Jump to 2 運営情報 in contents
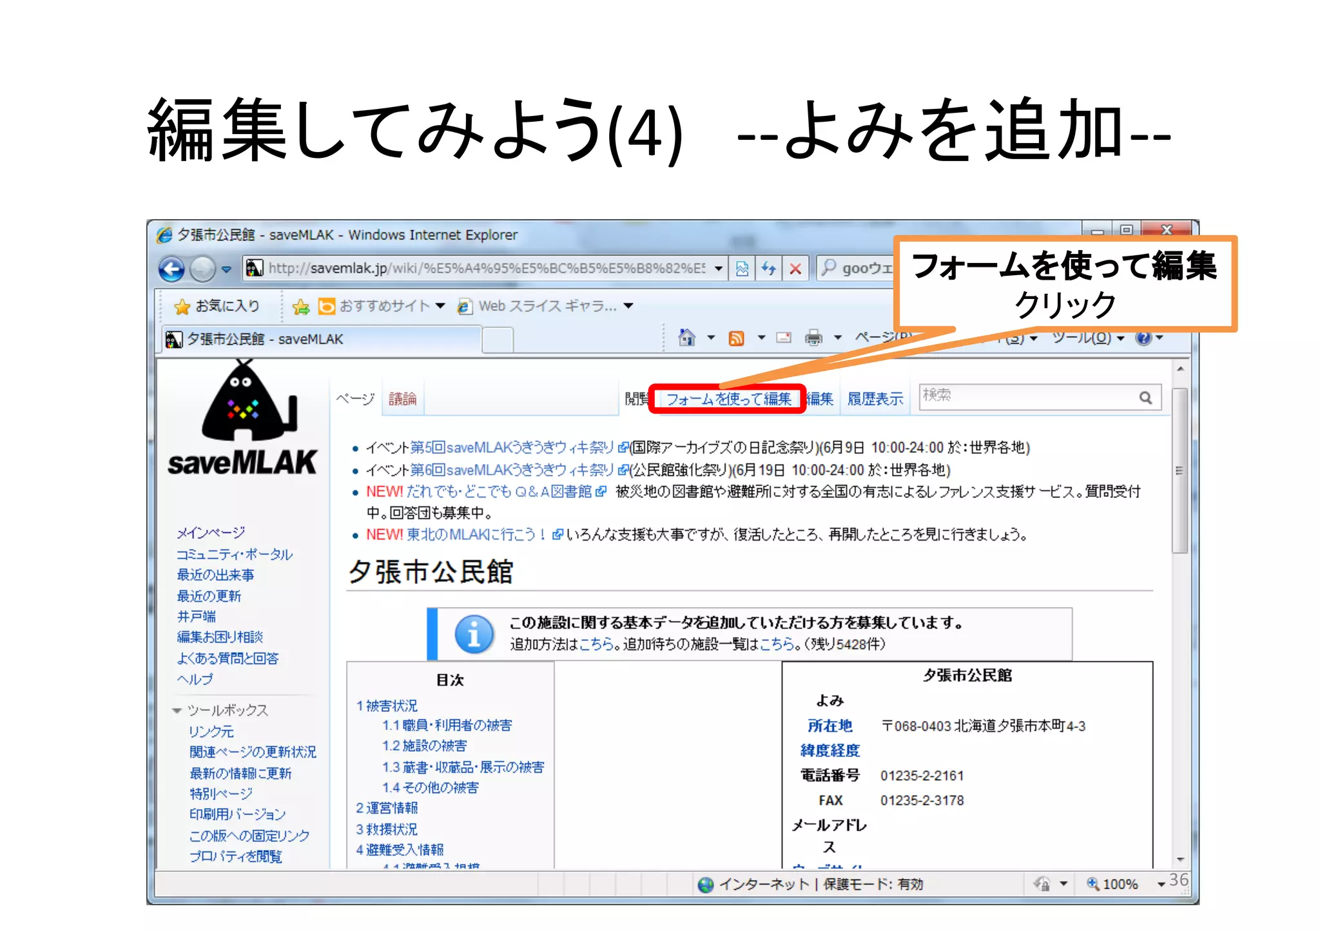The width and height of the screenshot is (1320, 933). (x=387, y=808)
